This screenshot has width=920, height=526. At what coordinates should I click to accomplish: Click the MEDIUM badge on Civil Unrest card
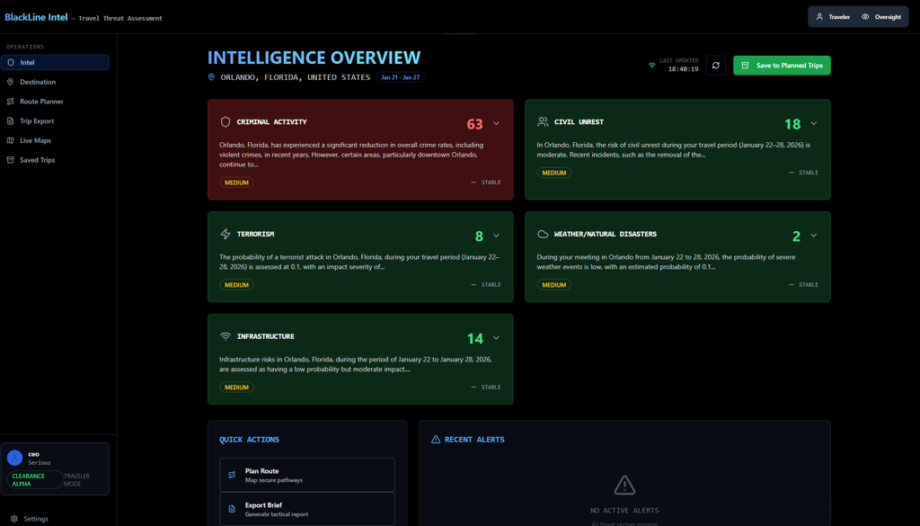(553, 173)
